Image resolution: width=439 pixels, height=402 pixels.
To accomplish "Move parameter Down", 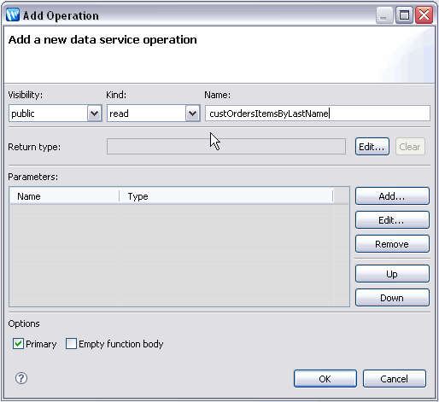I will click(x=392, y=298).
